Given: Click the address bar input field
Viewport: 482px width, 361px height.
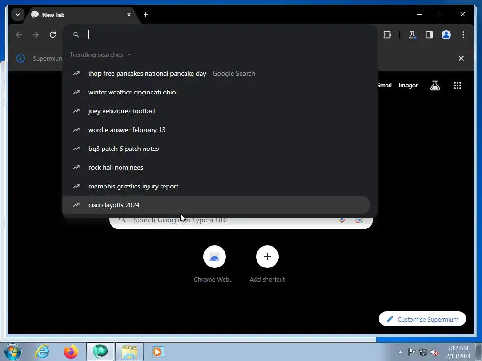Looking at the screenshot, I should click(219, 34).
